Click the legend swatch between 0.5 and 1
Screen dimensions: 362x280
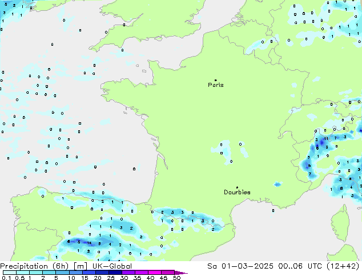pyautogui.click(x=23, y=273)
